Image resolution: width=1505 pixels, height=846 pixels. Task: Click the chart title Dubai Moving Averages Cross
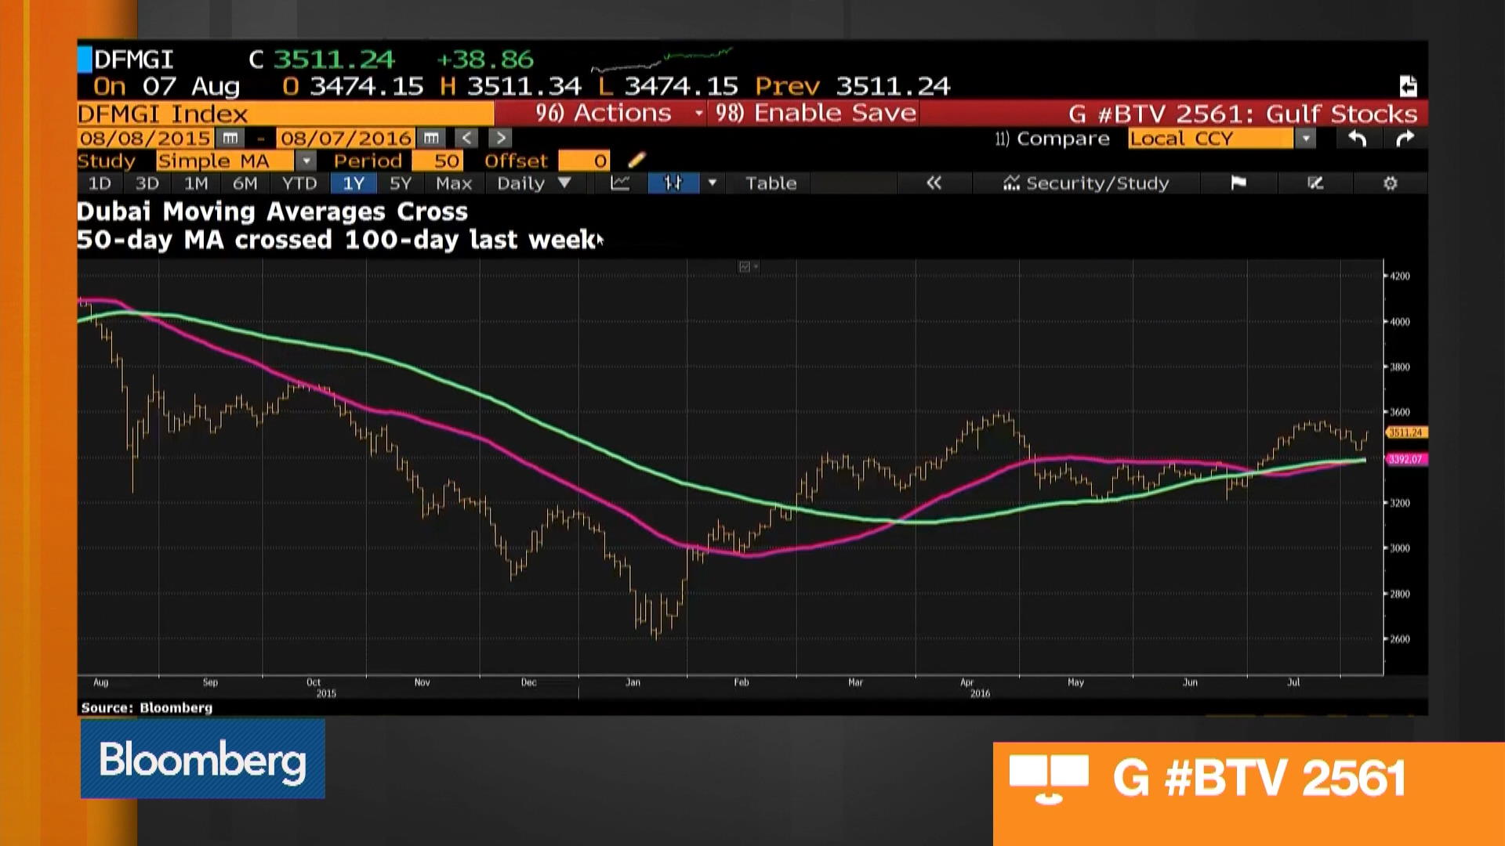pyautogui.click(x=272, y=211)
